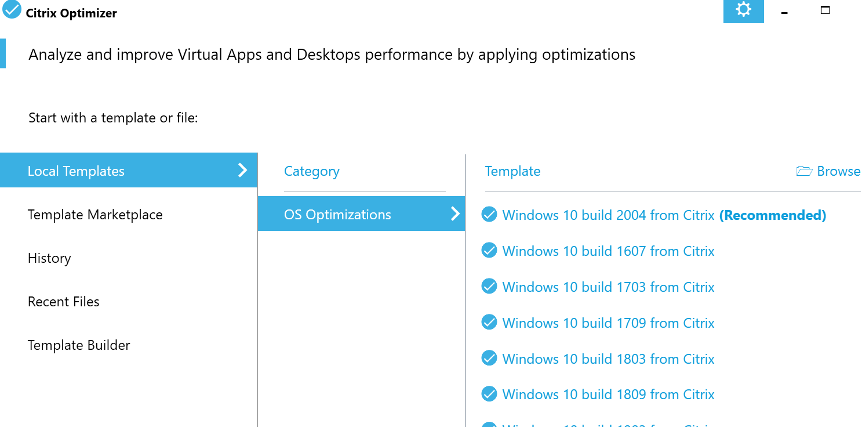
Task: Click checkmark icon for Windows 10 build 2004
Action: click(x=489, y=215)
